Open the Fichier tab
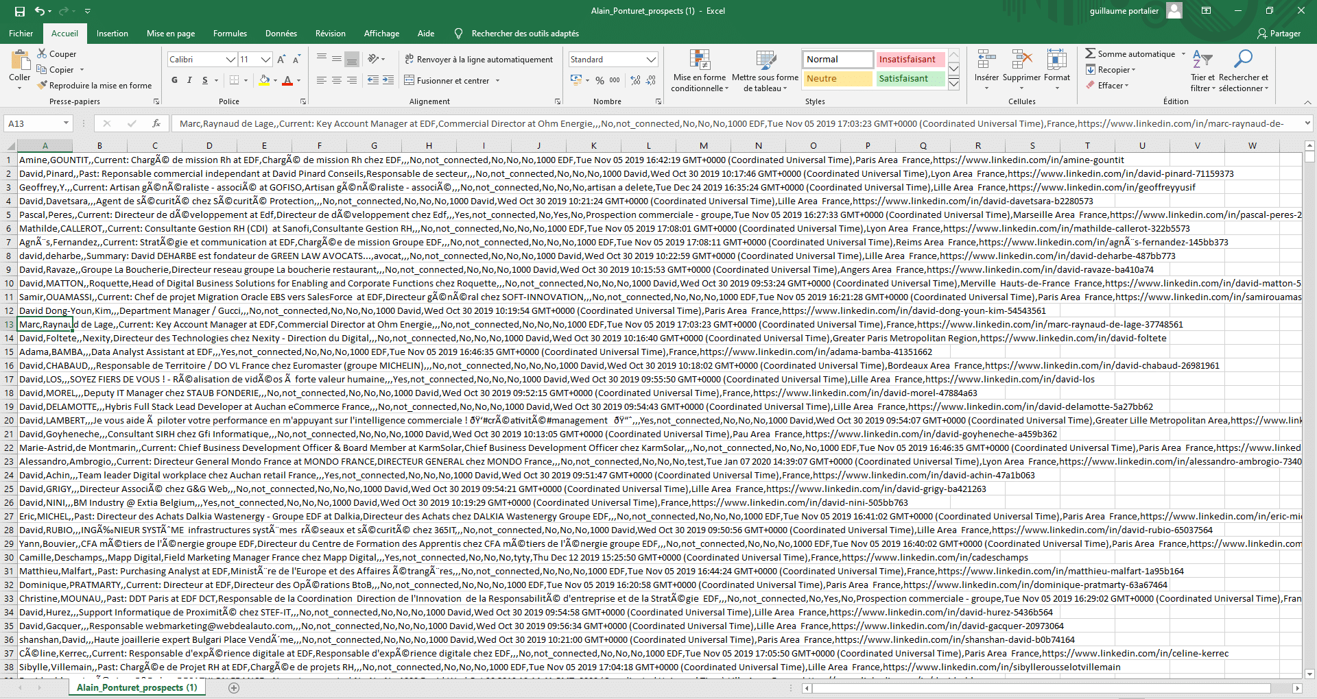 coord(21,34)
